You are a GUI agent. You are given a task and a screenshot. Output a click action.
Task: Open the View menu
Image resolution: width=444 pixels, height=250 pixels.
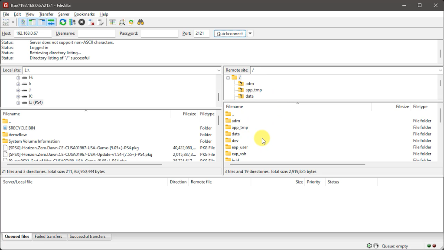tap(30, 14)
